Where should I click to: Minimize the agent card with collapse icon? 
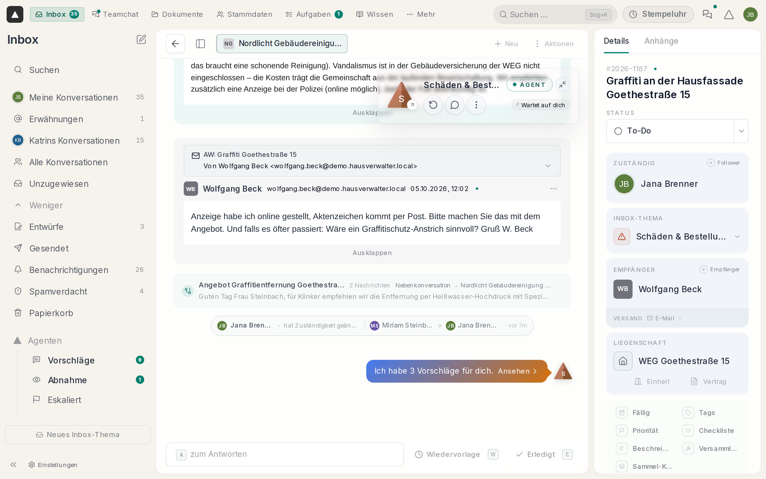[563, 85]
